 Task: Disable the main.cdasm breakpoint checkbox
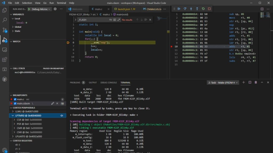click(15, 103)
